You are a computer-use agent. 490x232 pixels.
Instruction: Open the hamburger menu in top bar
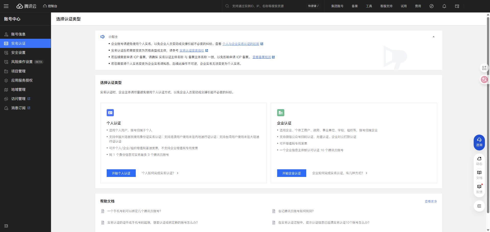(6, 6)
